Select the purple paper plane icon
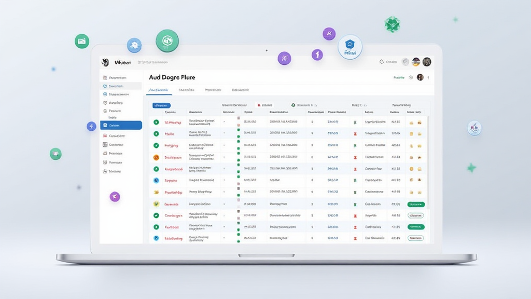This screenshot has width=531, height=299. click(x=114, y=197)
